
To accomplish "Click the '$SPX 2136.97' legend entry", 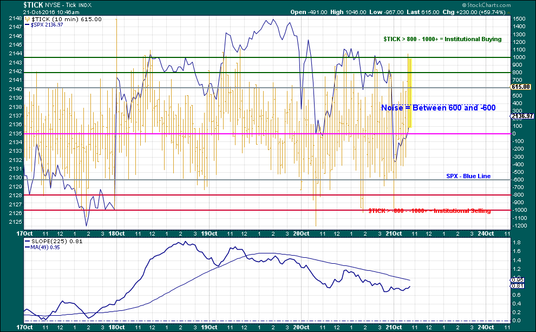I will tap(44, 24).
